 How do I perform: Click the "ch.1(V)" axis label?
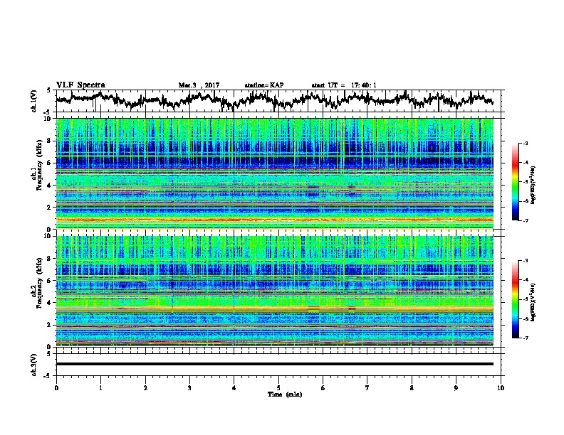pos(34,101)
